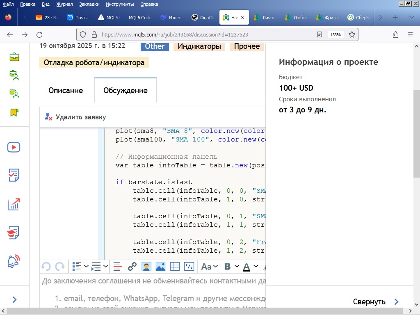The image size is (420, 315).
Task: Insert a table in the editor
Action: point(175,267)
